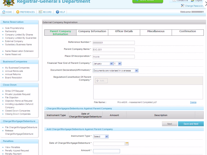Open Subsidiary Business Name link
This screenshot has width=207, height=155.
click(x=18, y=45)
